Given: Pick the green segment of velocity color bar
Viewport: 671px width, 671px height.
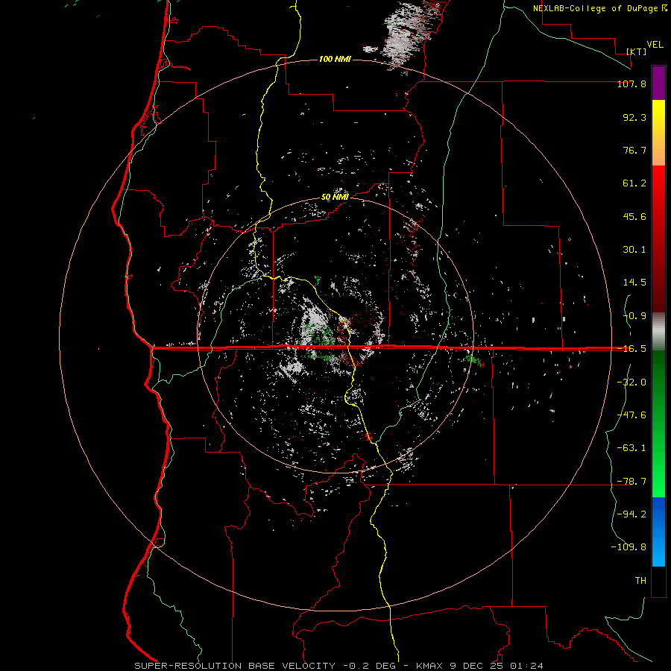Looking at the screenshot, I should click(x=658, y=423).
